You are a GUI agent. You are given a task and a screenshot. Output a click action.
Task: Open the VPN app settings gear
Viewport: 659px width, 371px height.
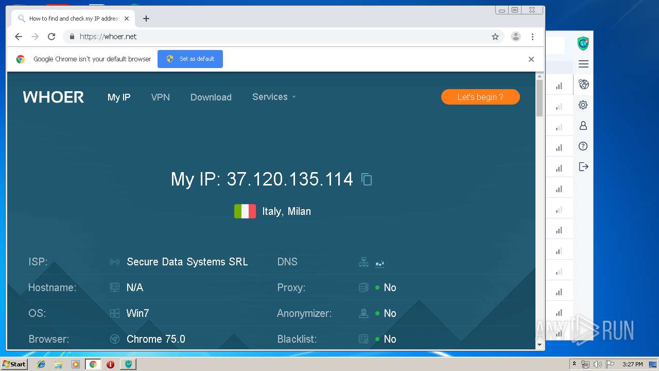click(x=583, y=105)
